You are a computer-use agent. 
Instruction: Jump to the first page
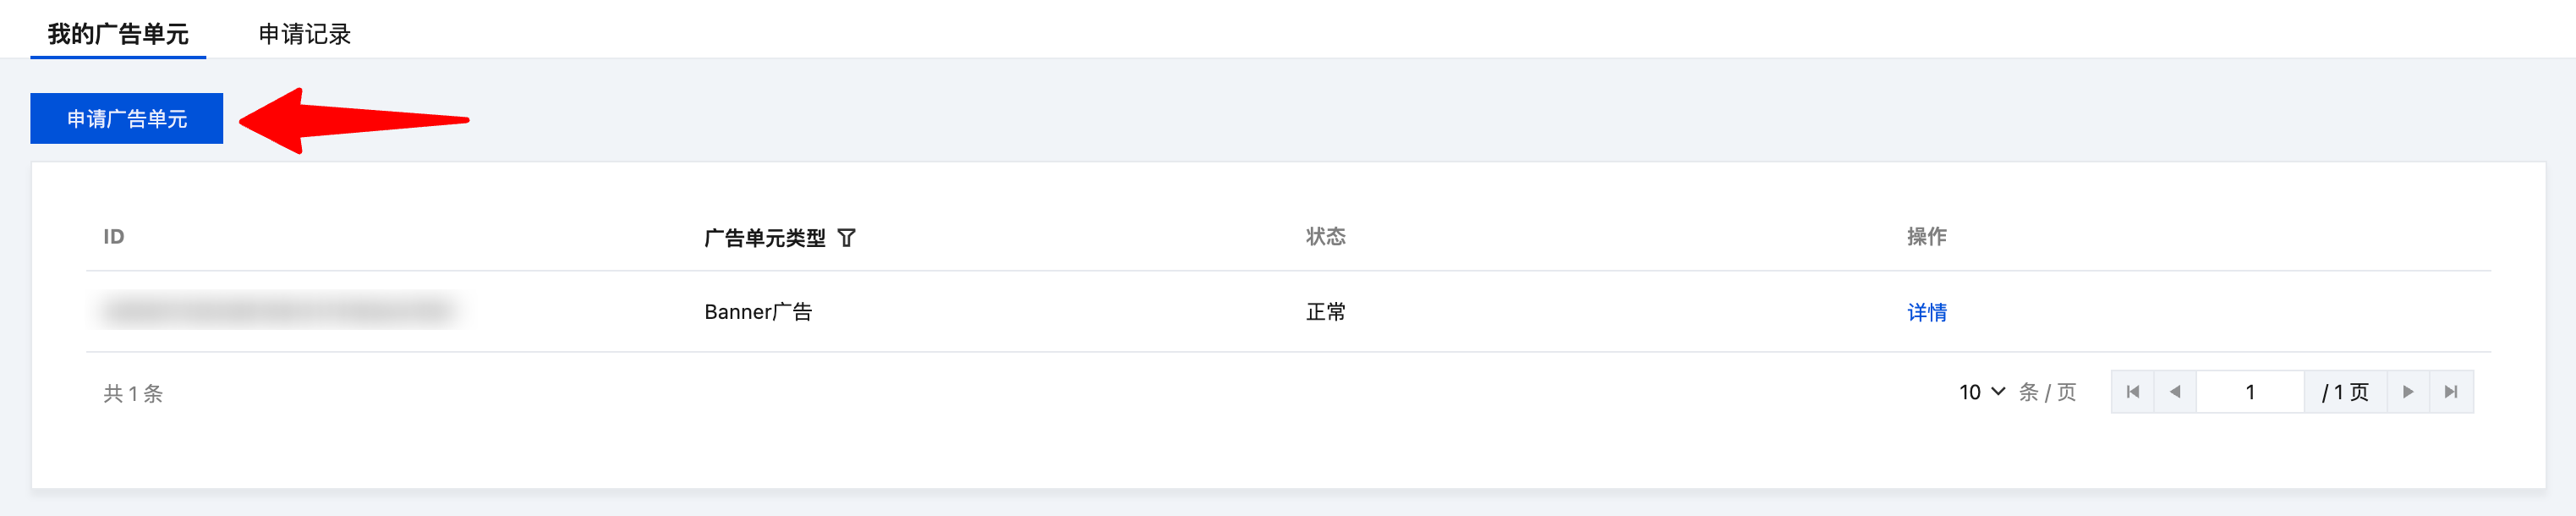click(2132, 392)
